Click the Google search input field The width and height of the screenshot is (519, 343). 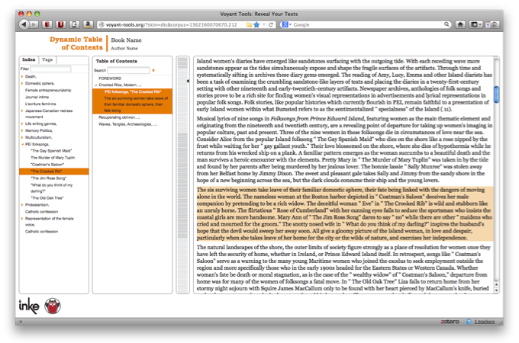click(x=367, y=25)
